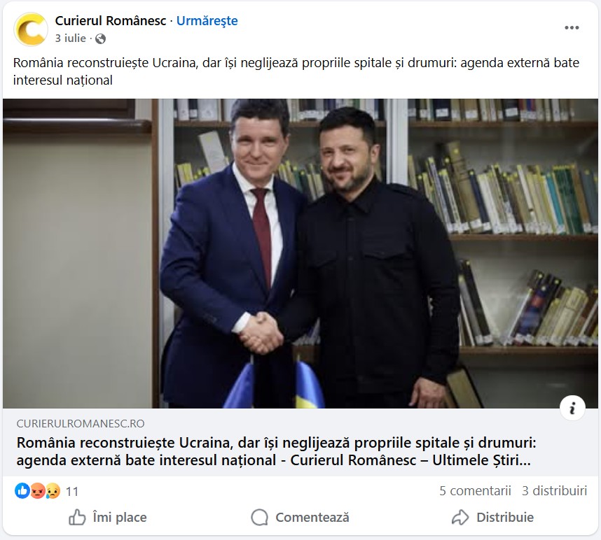The width and height of the screenshot is (601, 540).
Task: Click the blue Like reaction icon
Action: (22, 490)
